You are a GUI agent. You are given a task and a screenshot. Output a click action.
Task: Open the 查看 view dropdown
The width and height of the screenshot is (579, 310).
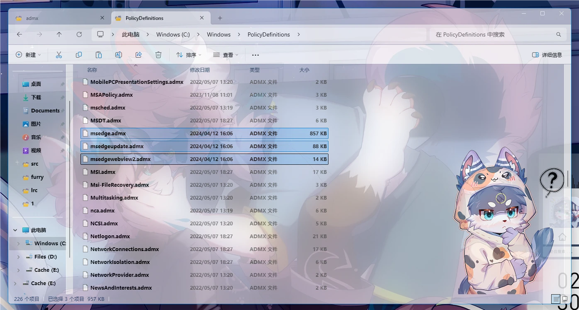[225, 55]
